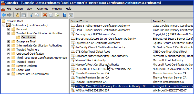The image size is (194, 94).
Task: Click the Back arrow toolbar icon
Action: coord(4,15)
